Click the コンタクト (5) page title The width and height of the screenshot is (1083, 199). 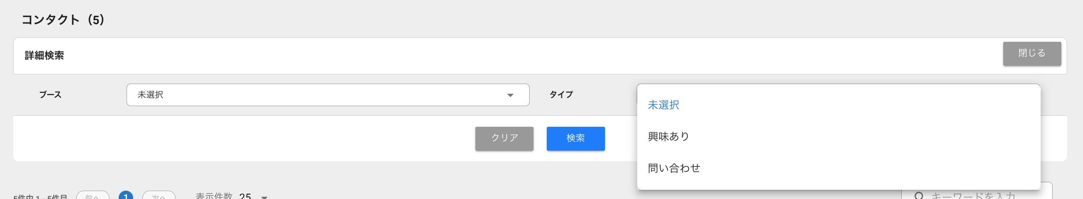click(x=63, y=20)
